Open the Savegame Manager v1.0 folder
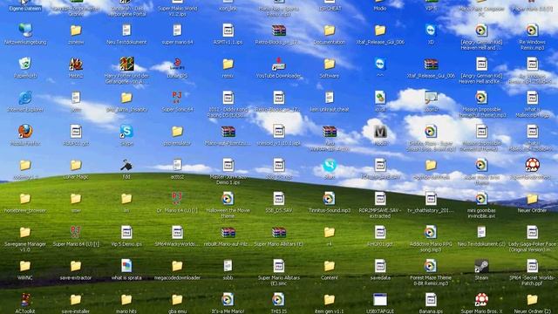This screenshot has height=314, width=558. (25, 233)
